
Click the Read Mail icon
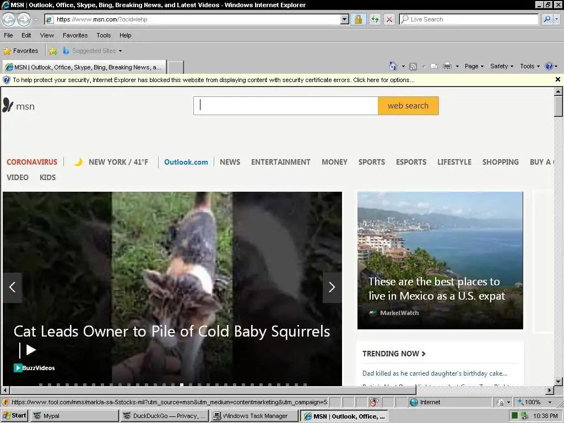click(x=434, y=66)
